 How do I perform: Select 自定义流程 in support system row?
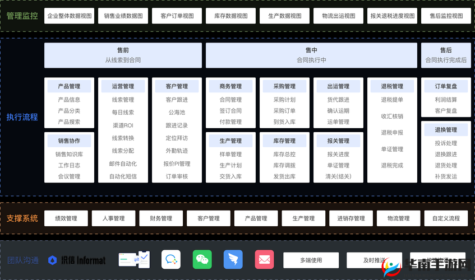(x=446, y=218)
